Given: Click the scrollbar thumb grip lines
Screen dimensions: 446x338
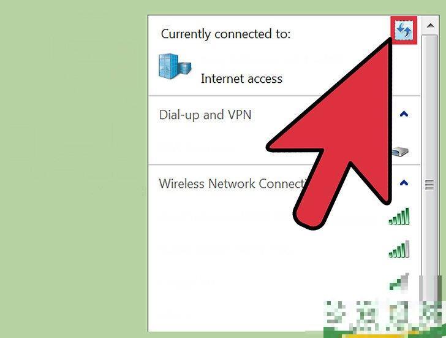Looking at the screenshot, I should coord(429,185).
